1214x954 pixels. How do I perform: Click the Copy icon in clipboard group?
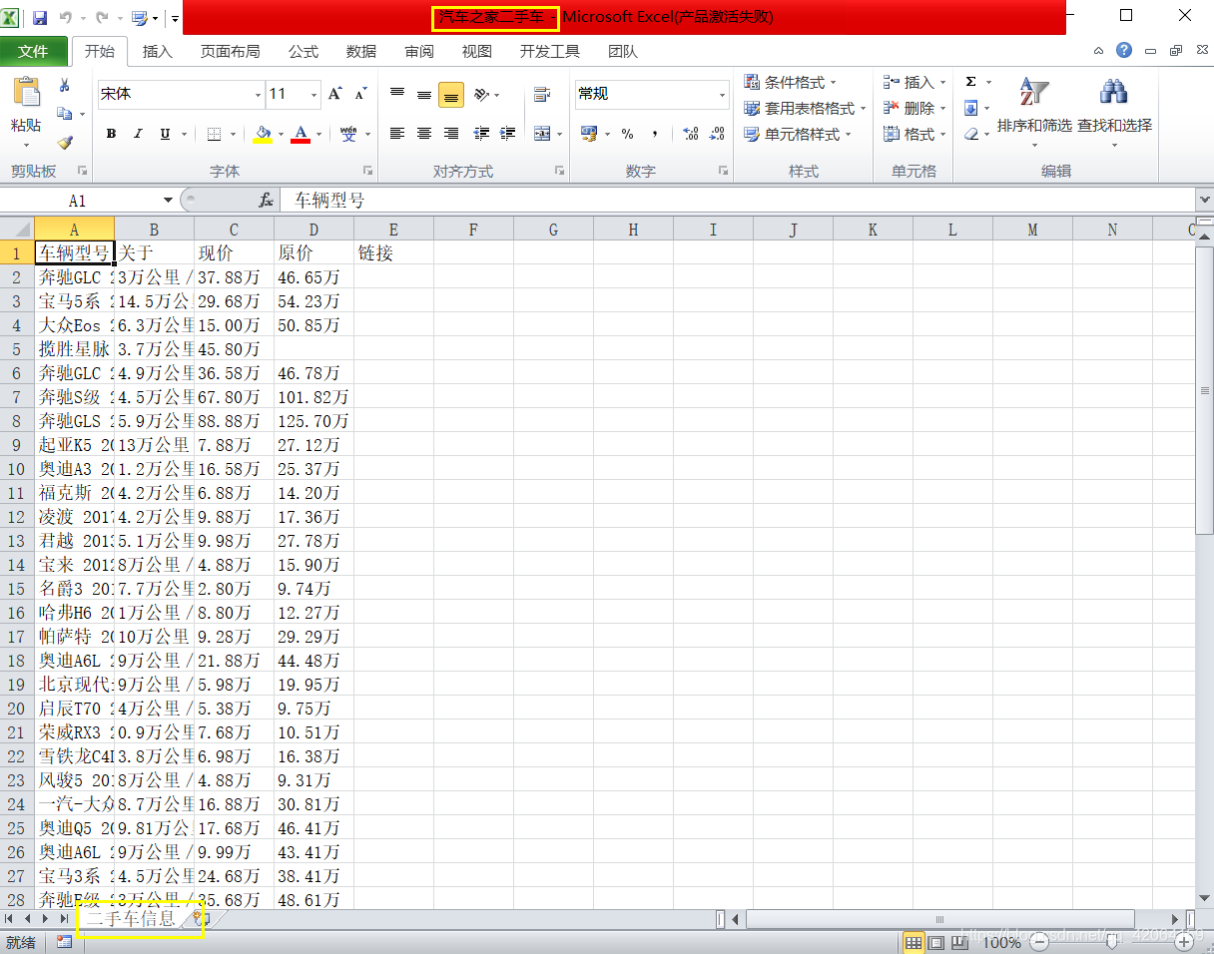point(65,114)
